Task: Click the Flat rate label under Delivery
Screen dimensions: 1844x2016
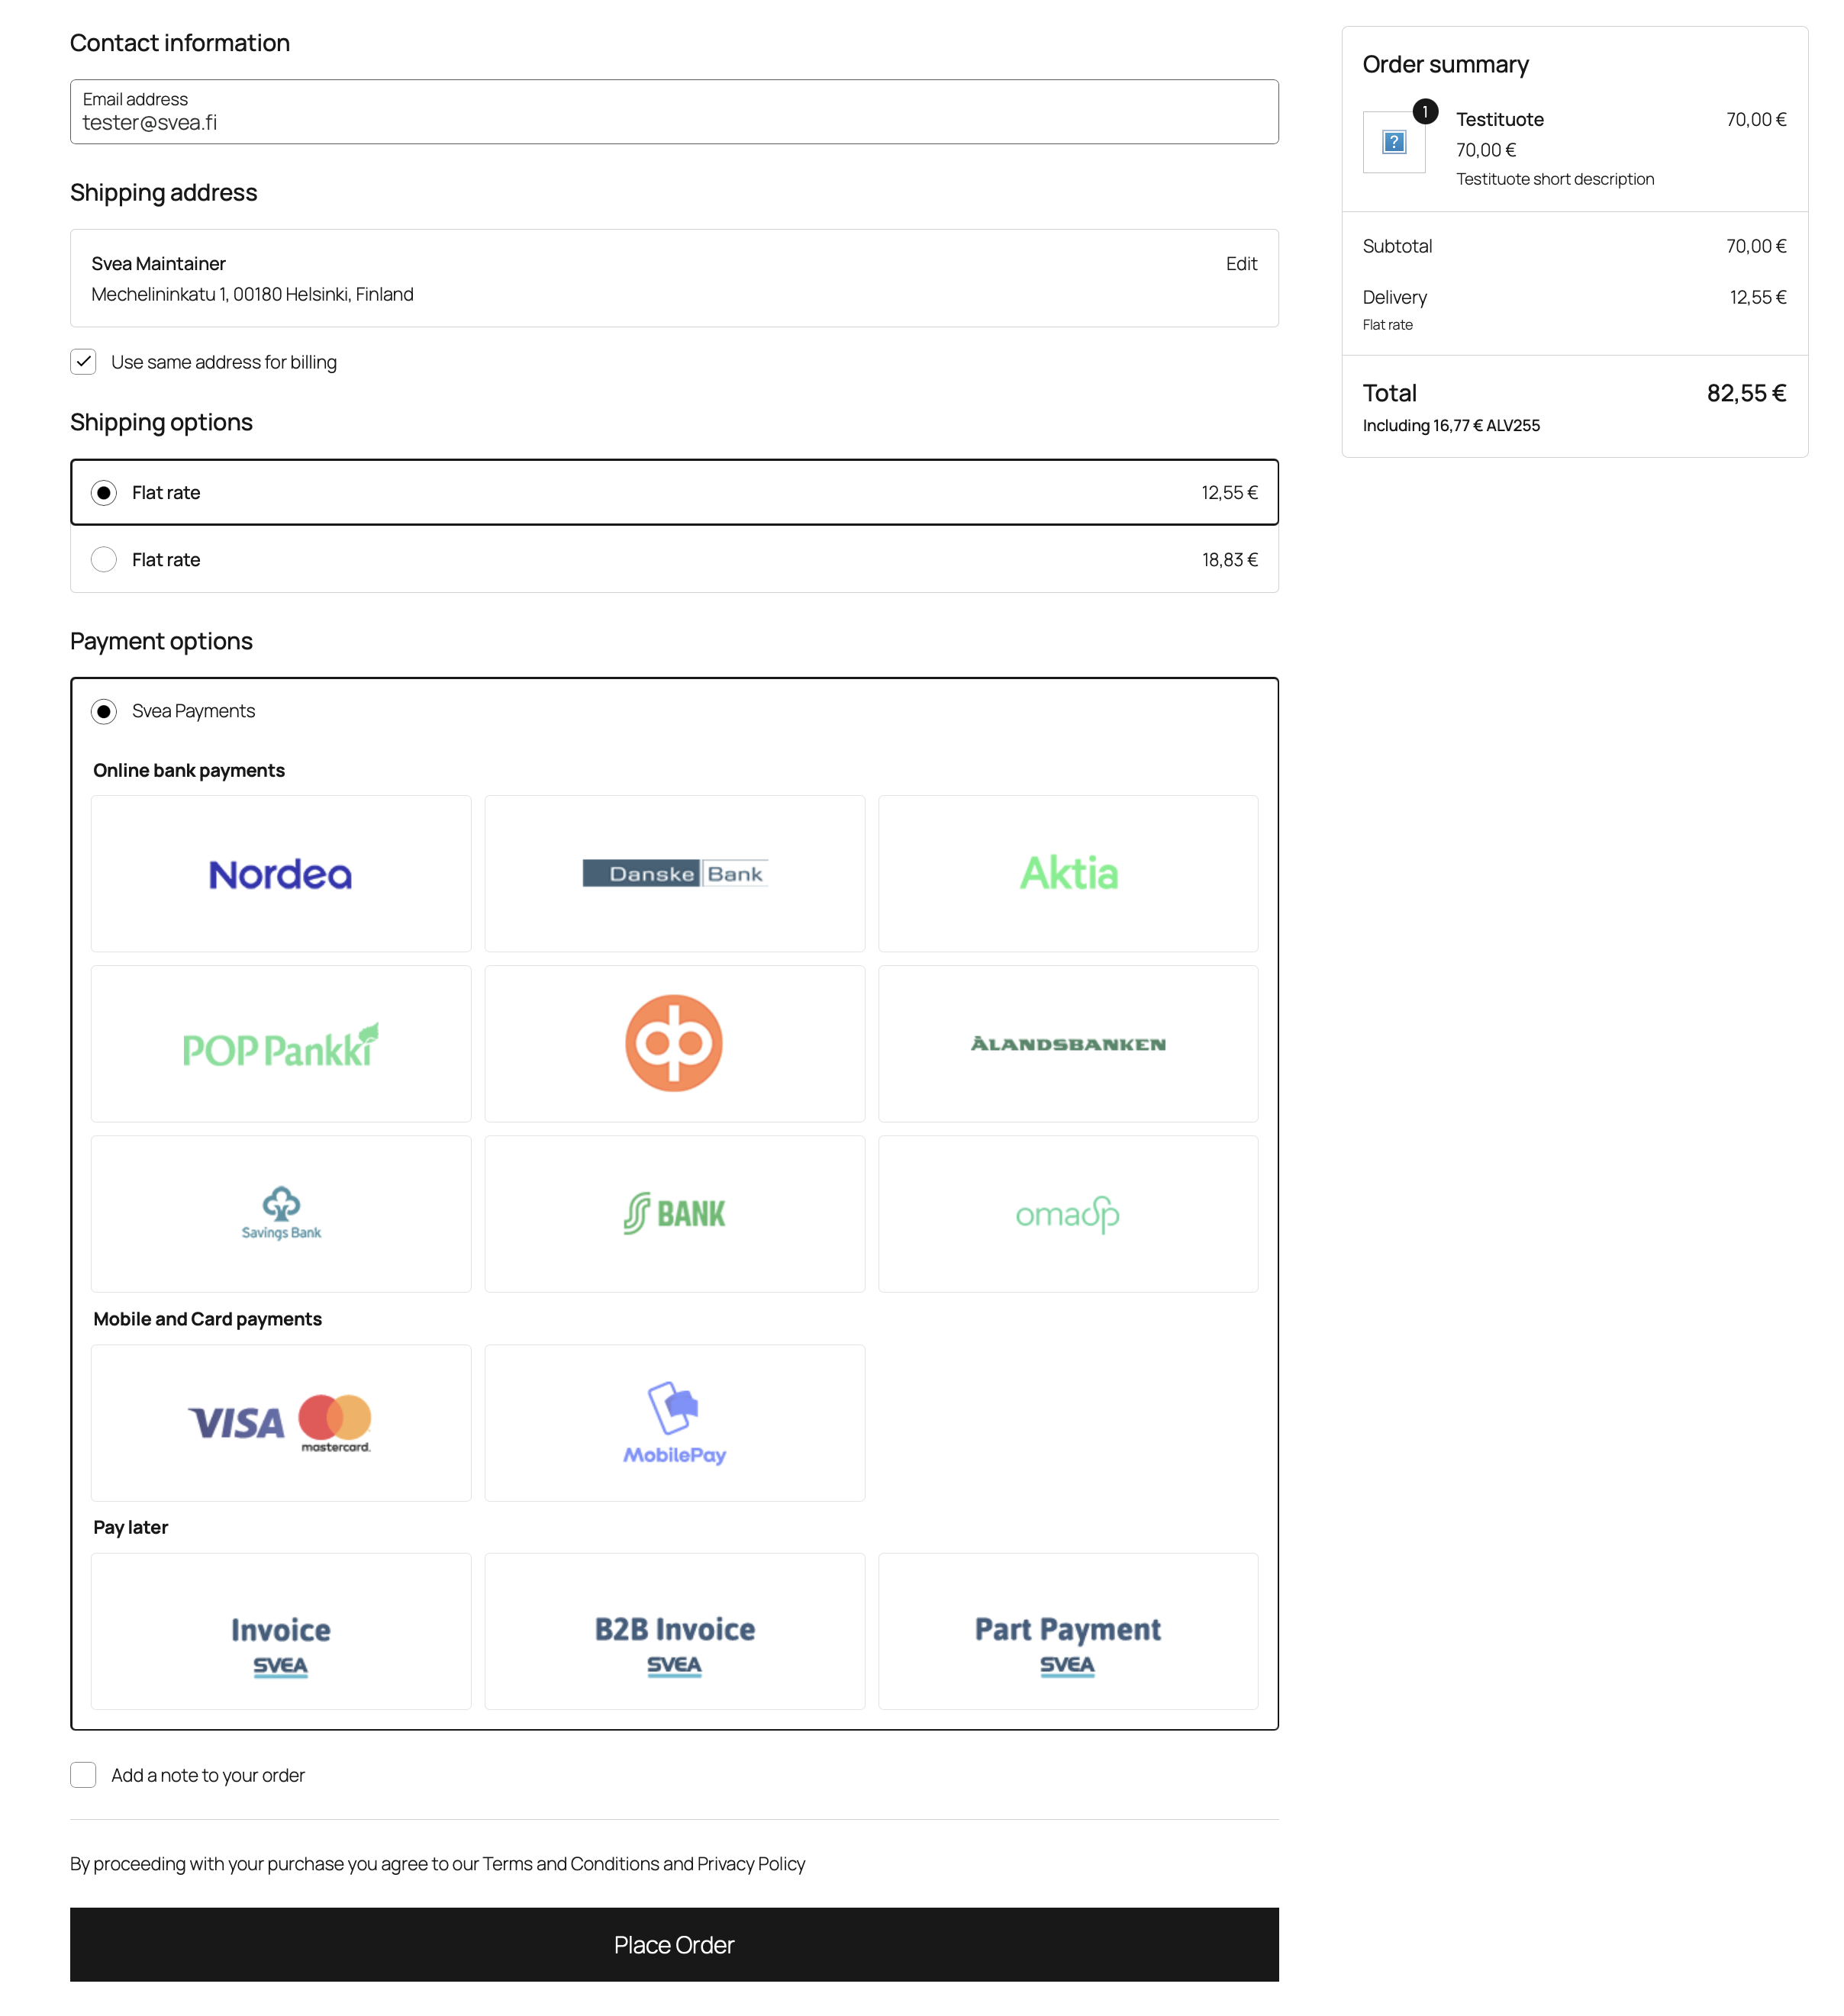Action: 1388,326
